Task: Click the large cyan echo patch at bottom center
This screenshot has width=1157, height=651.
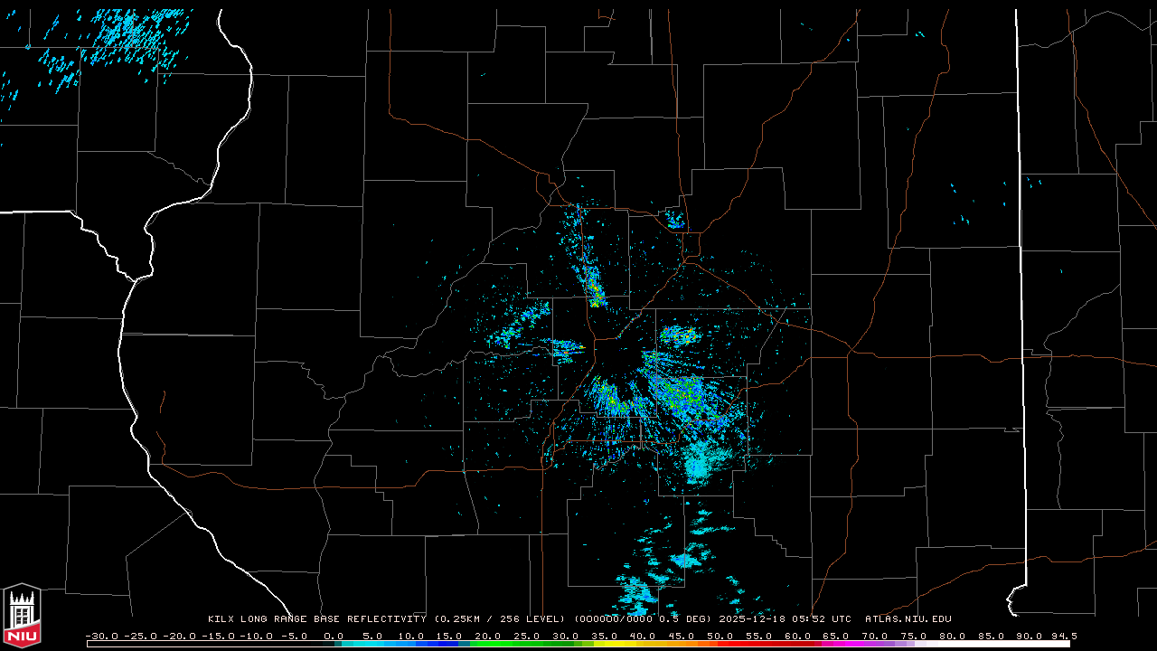Action: pyautogui.click(x=703, y=463)
